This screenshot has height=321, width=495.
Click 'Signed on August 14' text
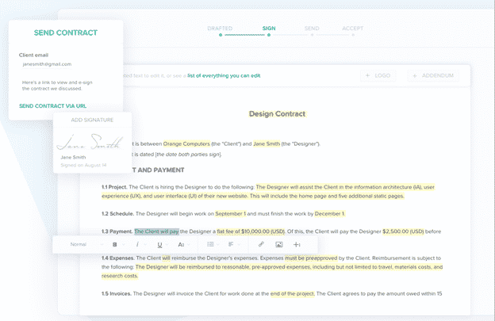click(x=83, y=165)
